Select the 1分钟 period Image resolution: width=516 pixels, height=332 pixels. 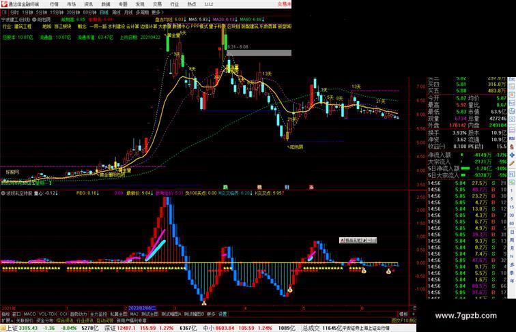(x=27, y=12)
